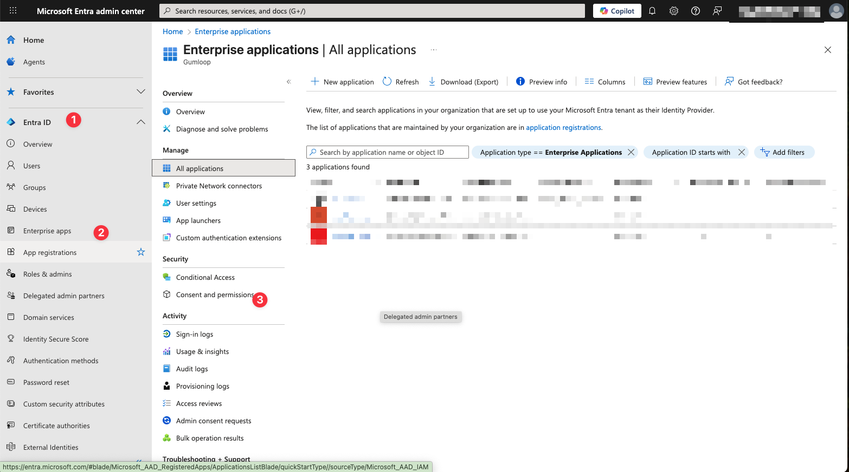This screenshot has height=472, width=849.
Task: Open App registrations in sidebar
Action: point(50,252)
